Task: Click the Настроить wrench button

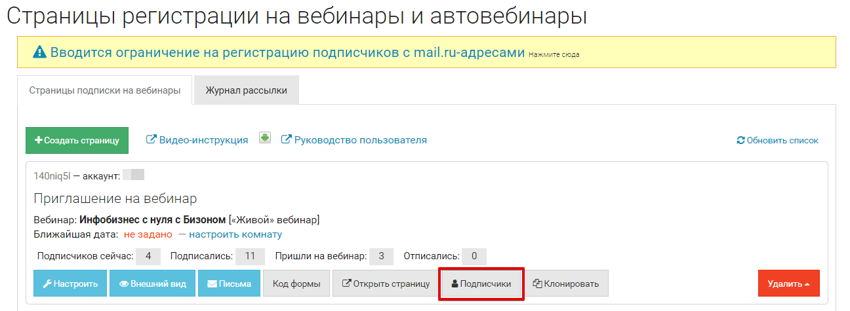Action: [70, 284]
